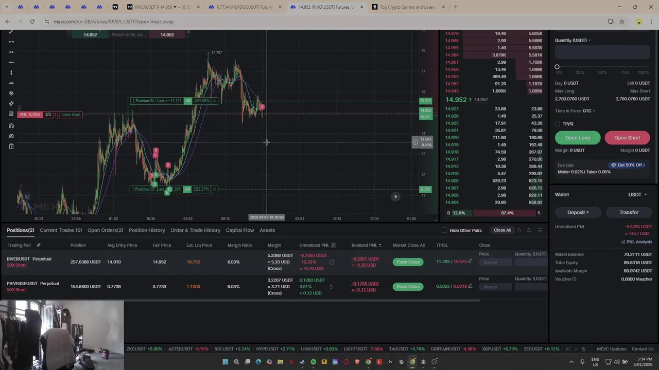The image size is (659, 370).
Task: Click the Close All positions button
Action: [502, 230]
